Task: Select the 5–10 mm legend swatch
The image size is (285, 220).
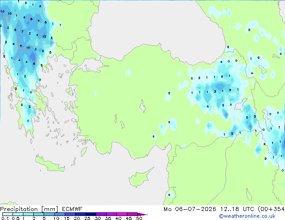Action: tap(49, 214)
